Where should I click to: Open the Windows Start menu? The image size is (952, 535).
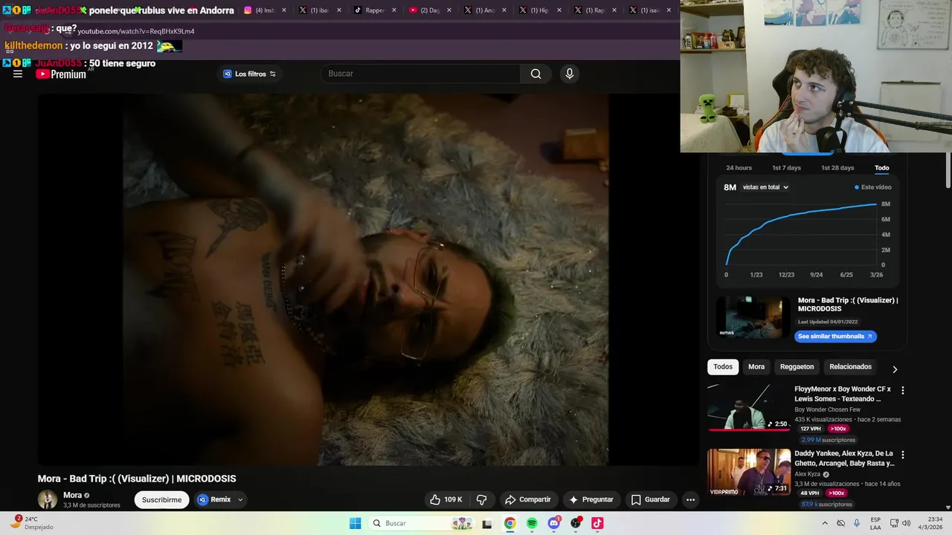[x=356, y=523]
